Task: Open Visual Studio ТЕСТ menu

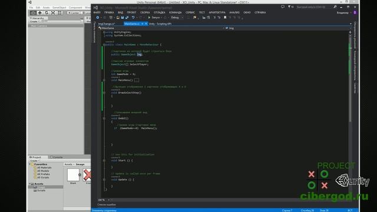Action: 201,12
